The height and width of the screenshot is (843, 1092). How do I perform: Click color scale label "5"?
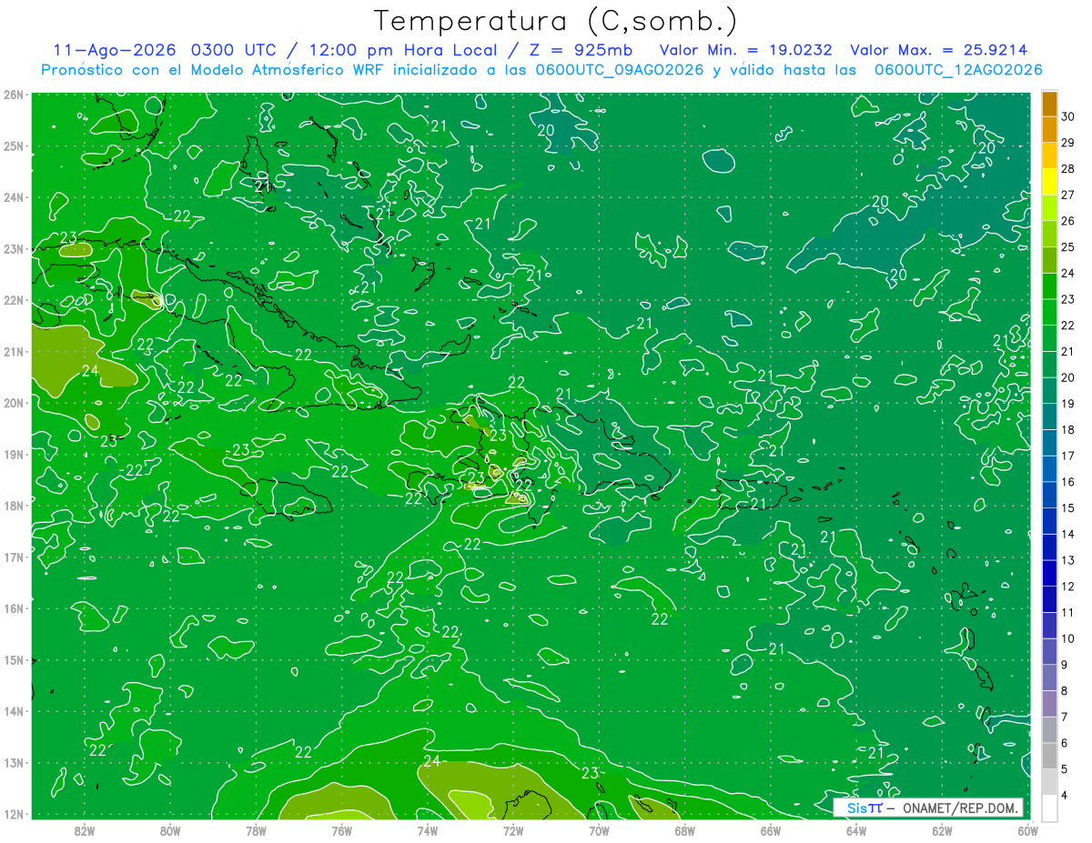(1064, 768)
